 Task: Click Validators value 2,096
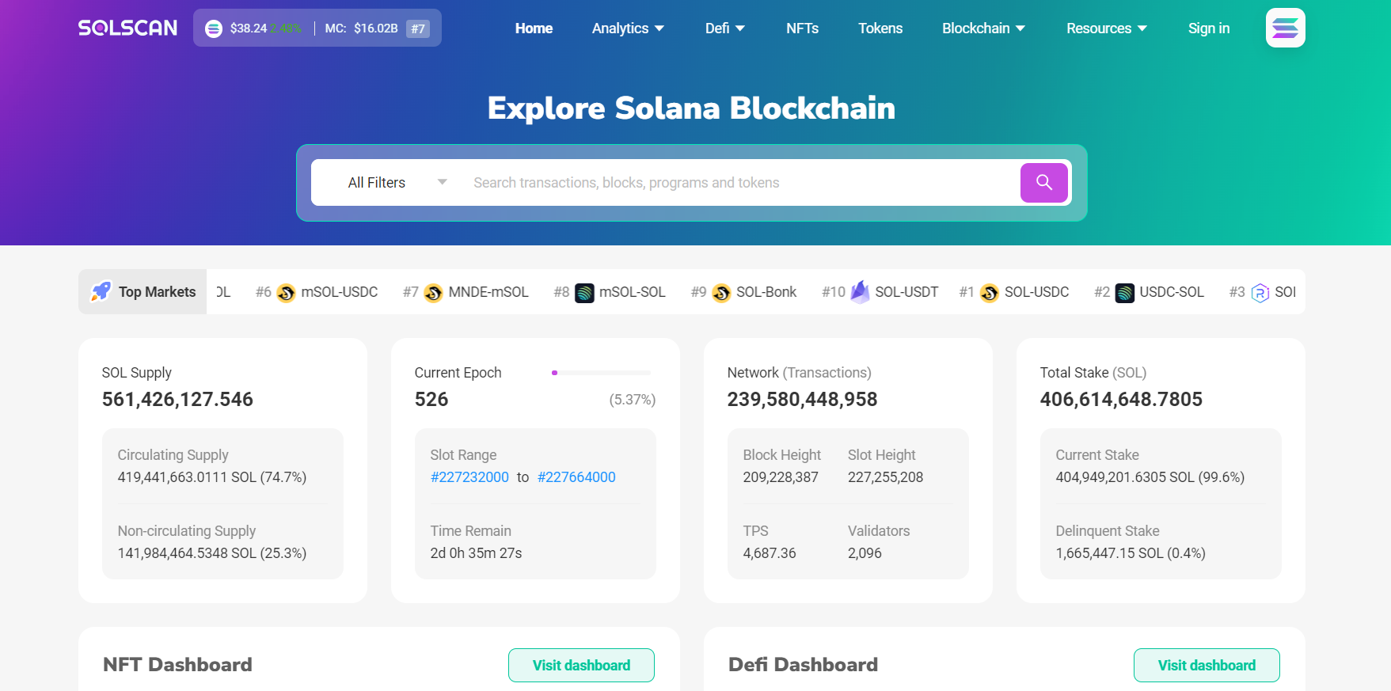point(865,553)
